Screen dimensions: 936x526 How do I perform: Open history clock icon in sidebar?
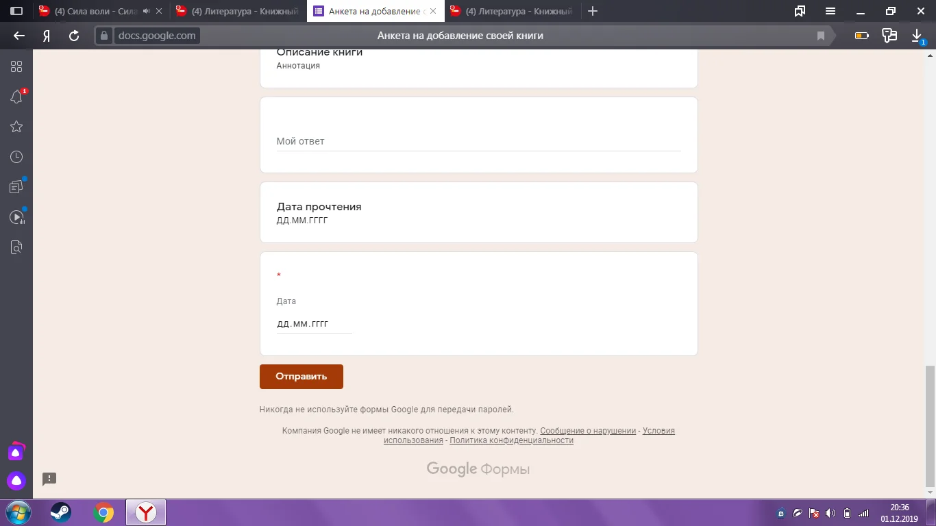point(16,157)
